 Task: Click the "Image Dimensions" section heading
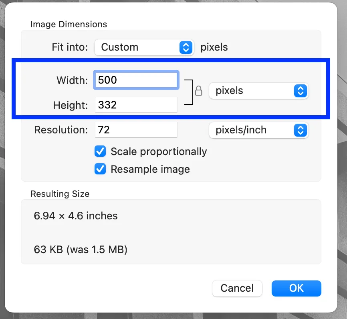point(69,25)
